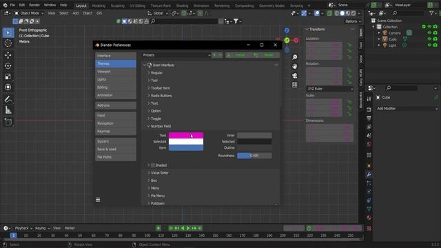The image size is (441, 248).
Task: Hide the Camera in viewport
Action: [429, 33]
